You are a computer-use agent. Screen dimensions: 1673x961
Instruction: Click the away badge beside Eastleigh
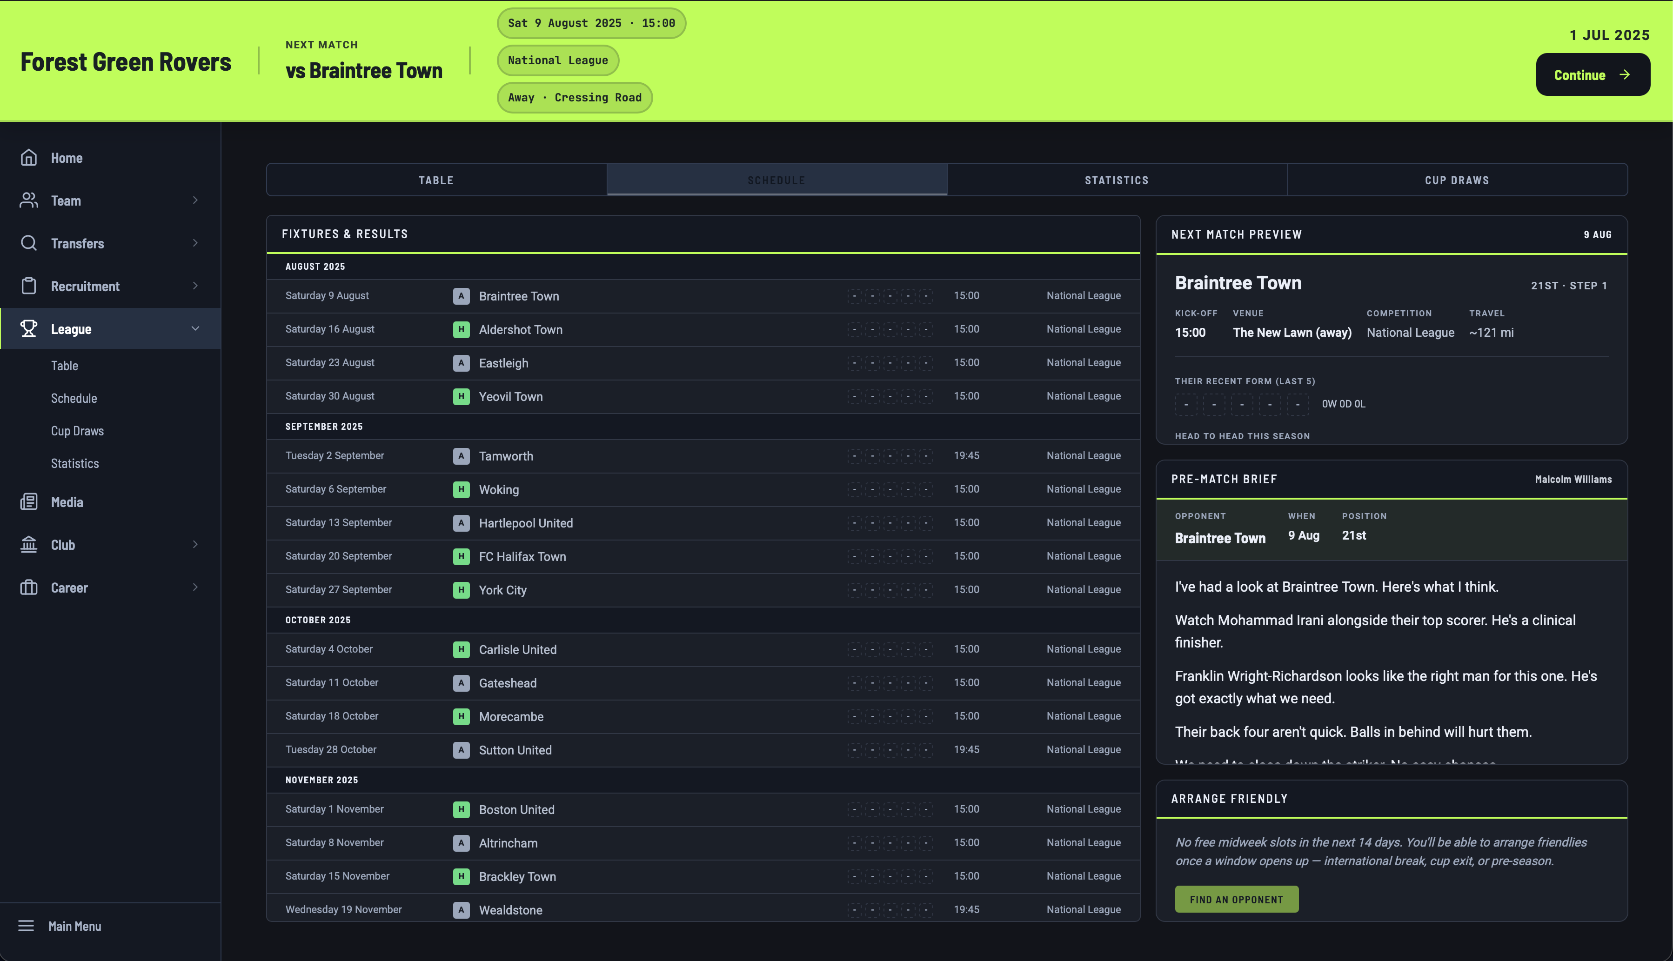(462, 363)
